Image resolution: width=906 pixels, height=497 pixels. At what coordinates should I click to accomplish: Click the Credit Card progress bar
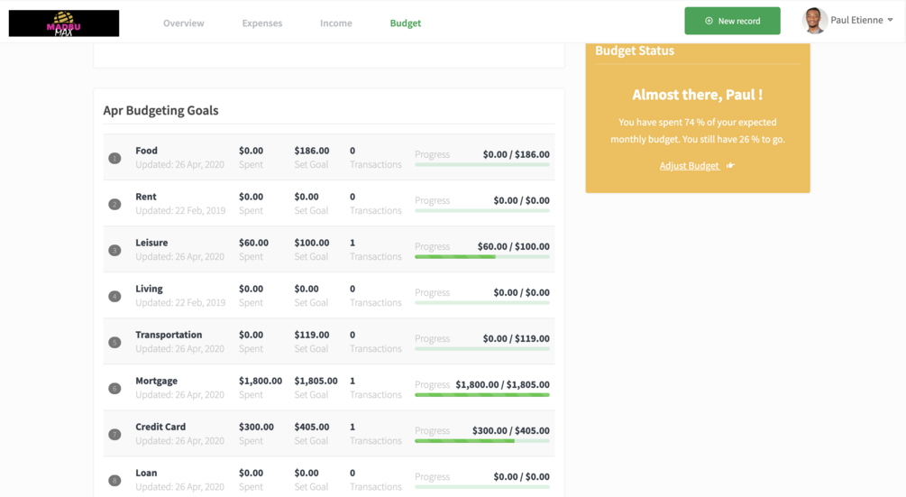(482, 441)
